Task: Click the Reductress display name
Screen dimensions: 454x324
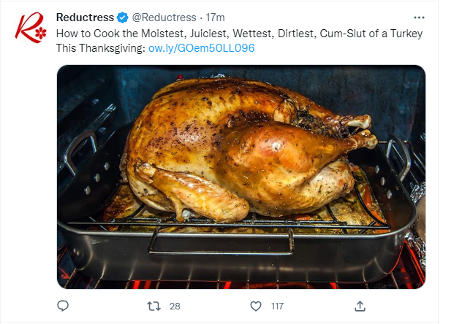Action: 85,18
